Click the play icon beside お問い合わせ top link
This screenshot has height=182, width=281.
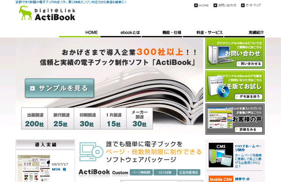215,5
